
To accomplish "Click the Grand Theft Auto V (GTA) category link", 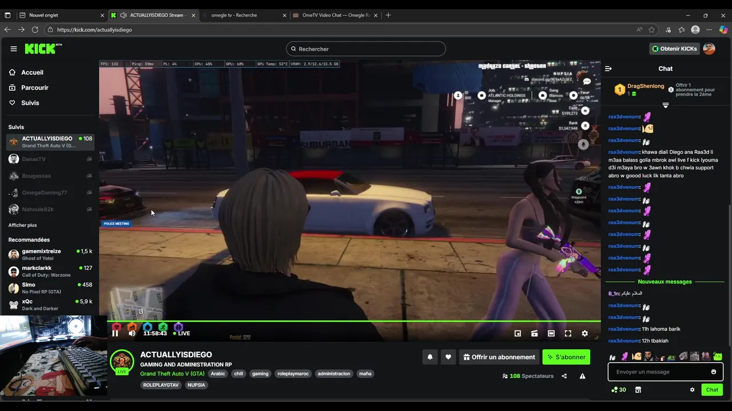I will pos(172,374).
